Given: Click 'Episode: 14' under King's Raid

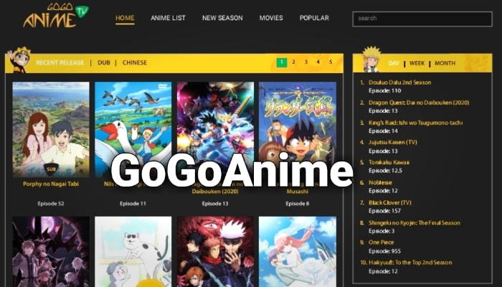Looking at the screenshot, I should 383,131.
